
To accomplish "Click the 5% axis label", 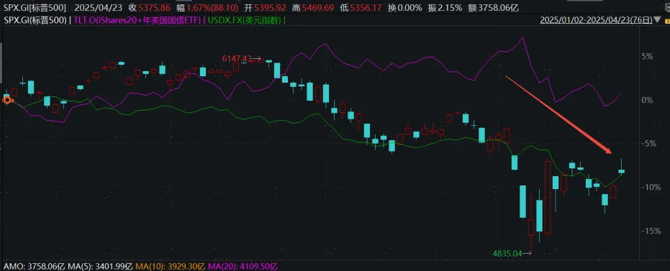I will (648, 56).
